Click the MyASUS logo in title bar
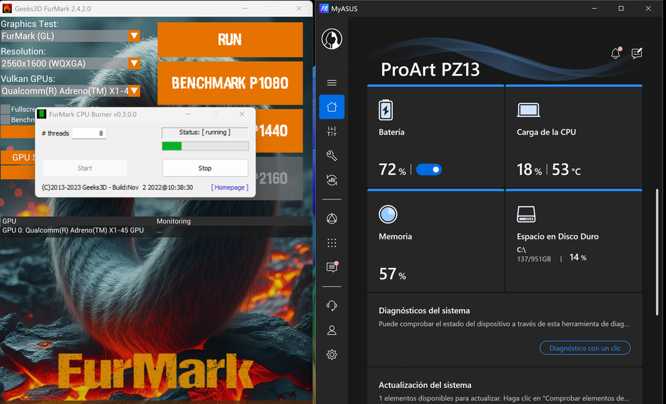This screenshot has height=404, width=666. click(324, 9)
